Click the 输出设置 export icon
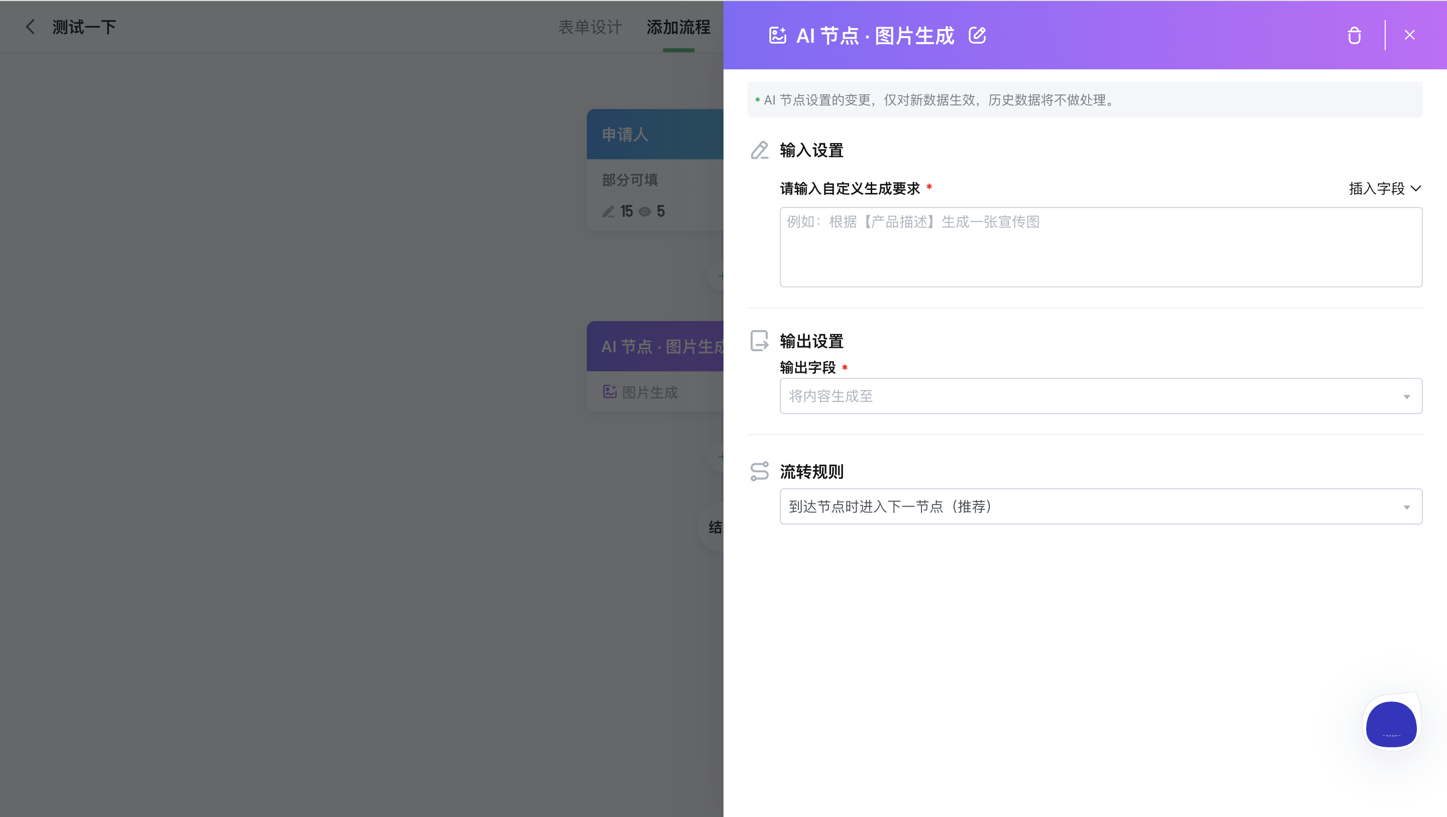1447x817 pixels. [760, 341]
